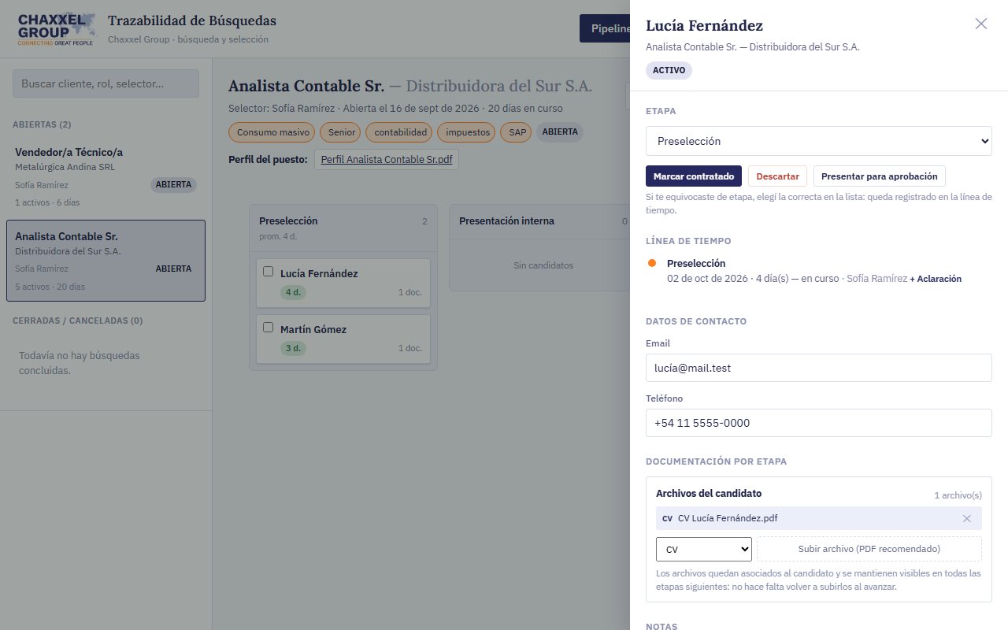Click the ABIERTAS (2) section label
Viewport: 1008px width, 630px height.
pyautogui.click(x=43, y=124)
